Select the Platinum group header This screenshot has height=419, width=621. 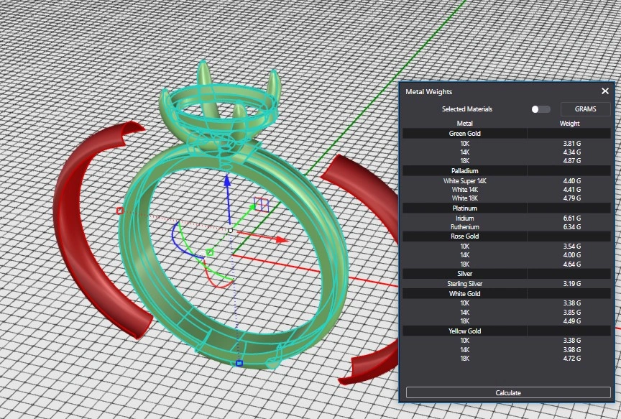[x=464, y=208]
